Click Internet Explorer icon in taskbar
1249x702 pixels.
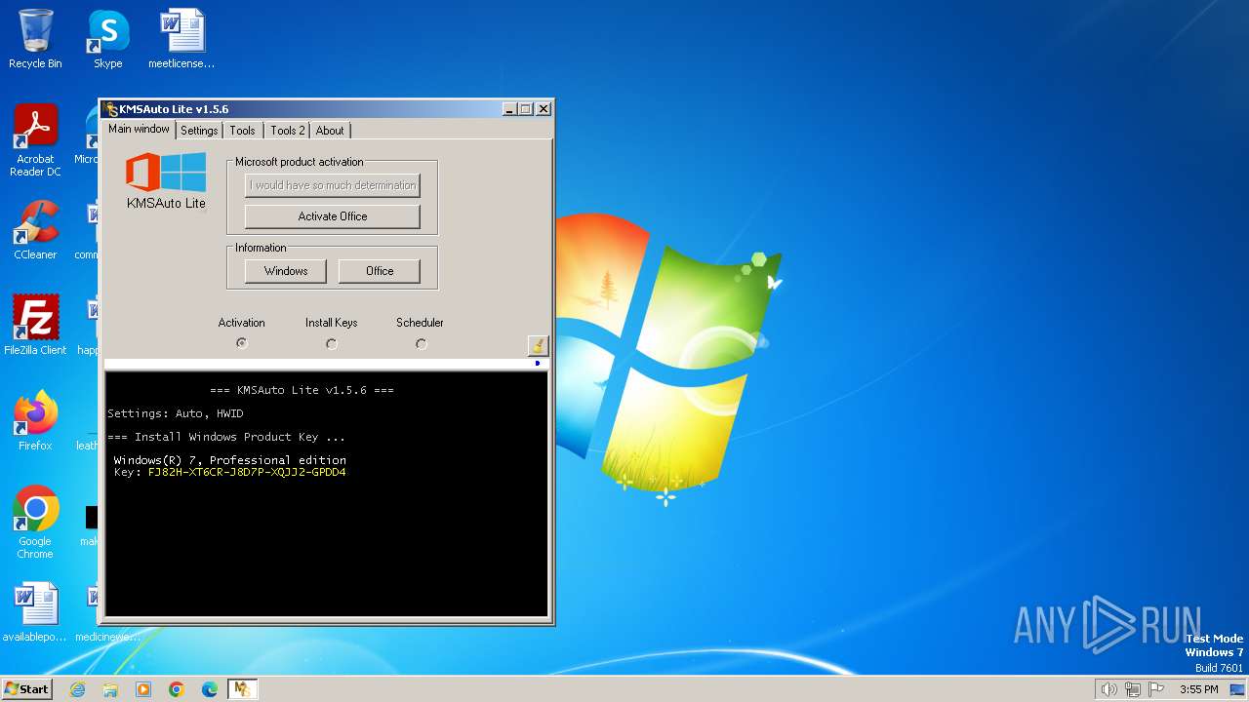click(x=77, y=689)
